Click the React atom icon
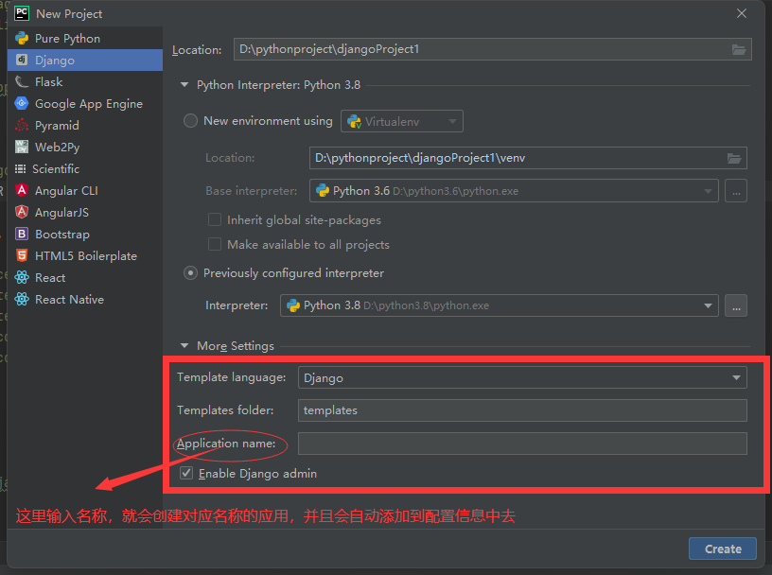Image resolution: width=772 pixels, height=575 pixels. click(x=22, y=278)
